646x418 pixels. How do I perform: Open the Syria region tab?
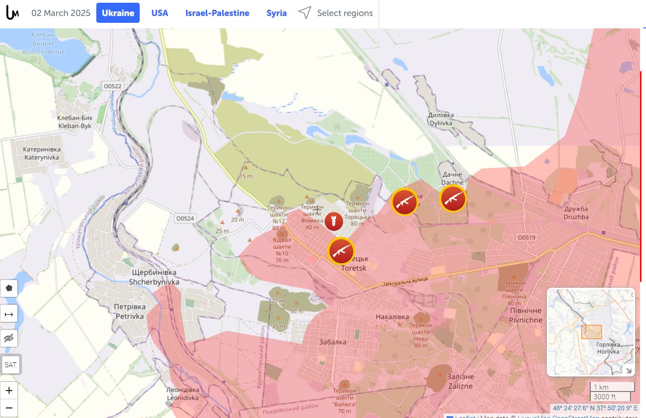point(277,13)
